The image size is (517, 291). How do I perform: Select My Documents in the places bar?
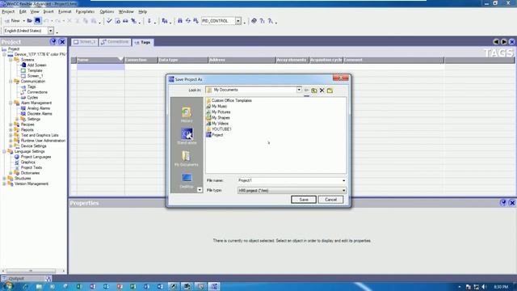click(187, 158)
